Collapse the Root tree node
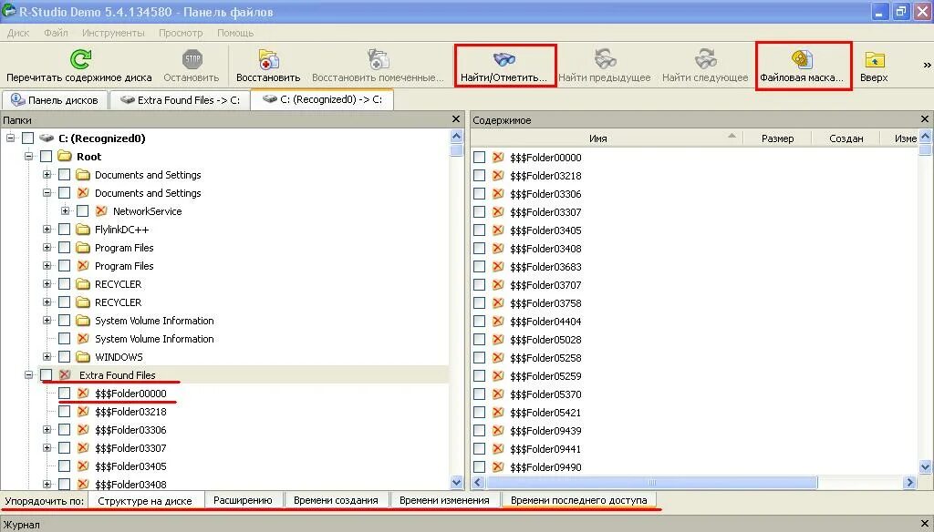This screenshot has height=532, width=934. coord(28,157)
